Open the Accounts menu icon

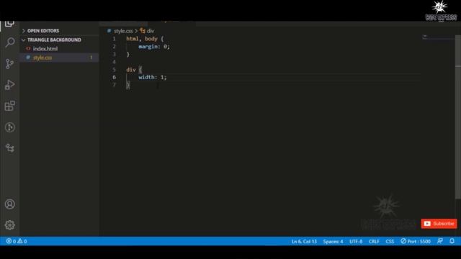pos(9,204)
